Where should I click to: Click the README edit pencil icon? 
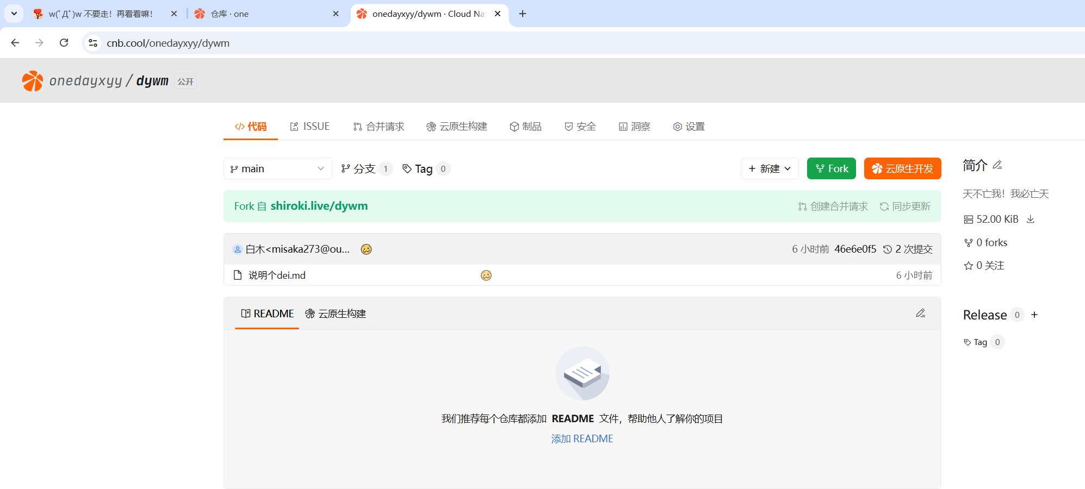[920, 314]
